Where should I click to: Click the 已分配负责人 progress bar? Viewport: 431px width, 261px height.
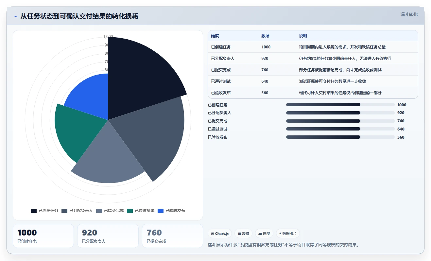point(340,113)
